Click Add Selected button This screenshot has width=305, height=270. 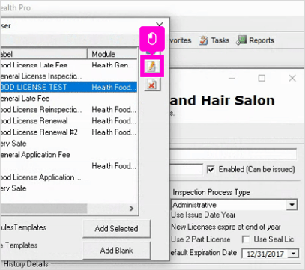click(x=117, y=228)
